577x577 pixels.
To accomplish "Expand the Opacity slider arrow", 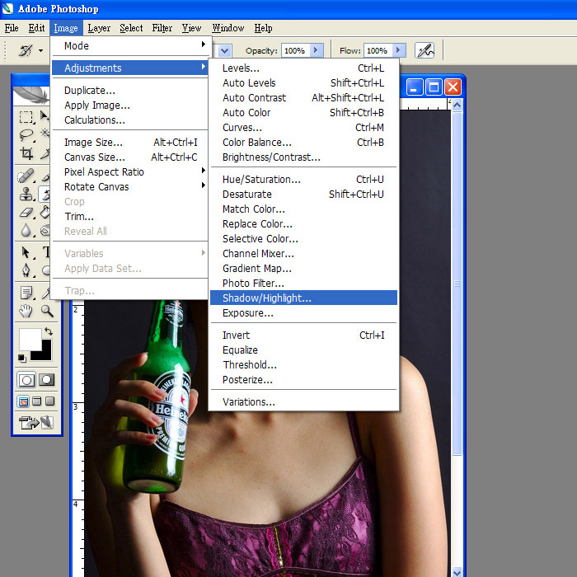I will click(317, 50).
